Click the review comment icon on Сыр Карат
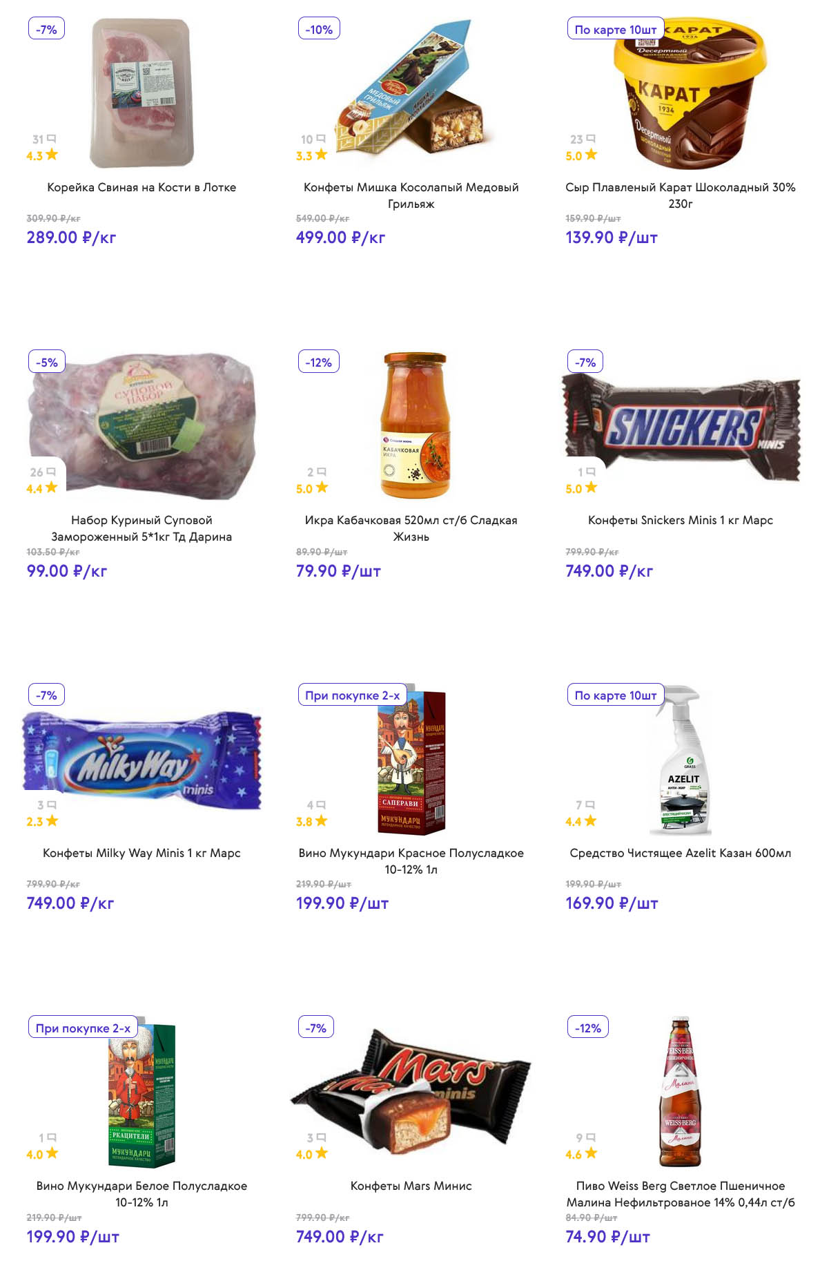 (590, 139)
